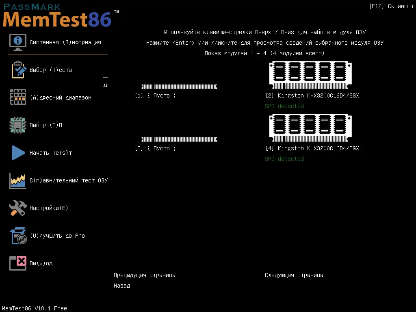Click the Test Selection clipboard icon
The image size is (416, 312).
coord(19,70)
